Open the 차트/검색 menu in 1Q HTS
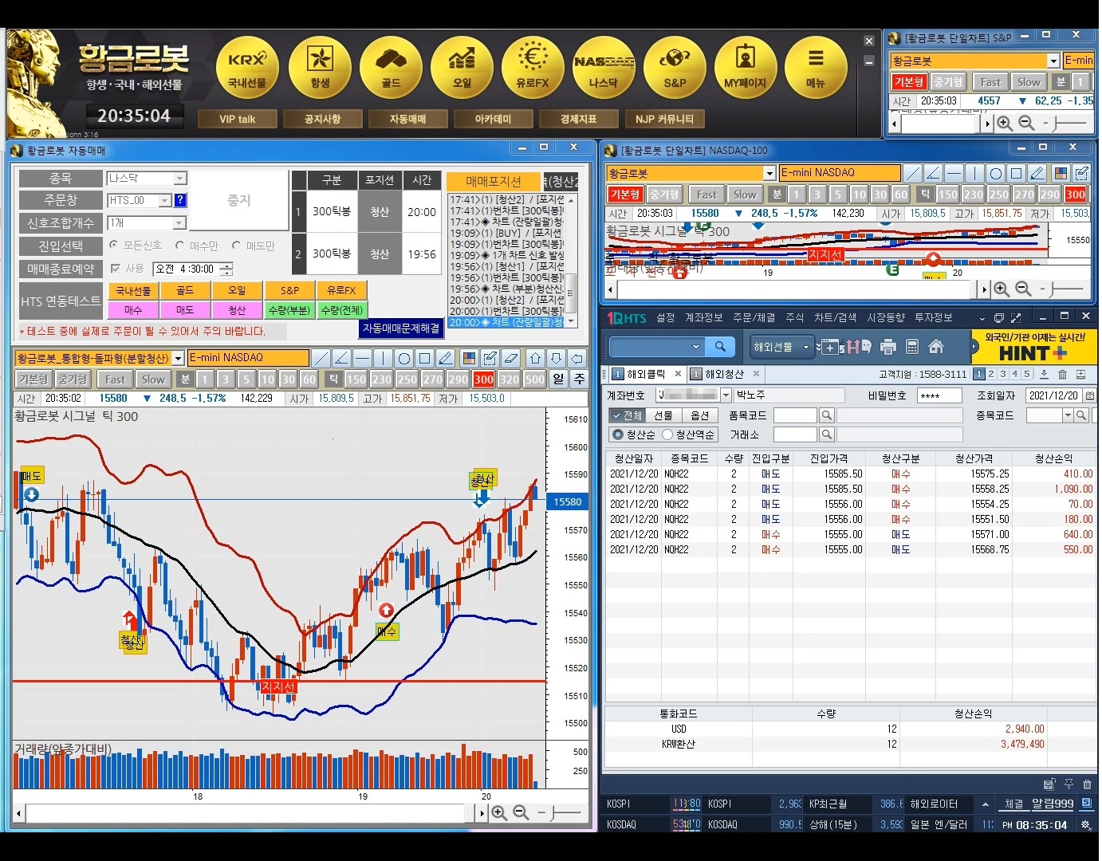1102x861 pixels. point(835,317)
